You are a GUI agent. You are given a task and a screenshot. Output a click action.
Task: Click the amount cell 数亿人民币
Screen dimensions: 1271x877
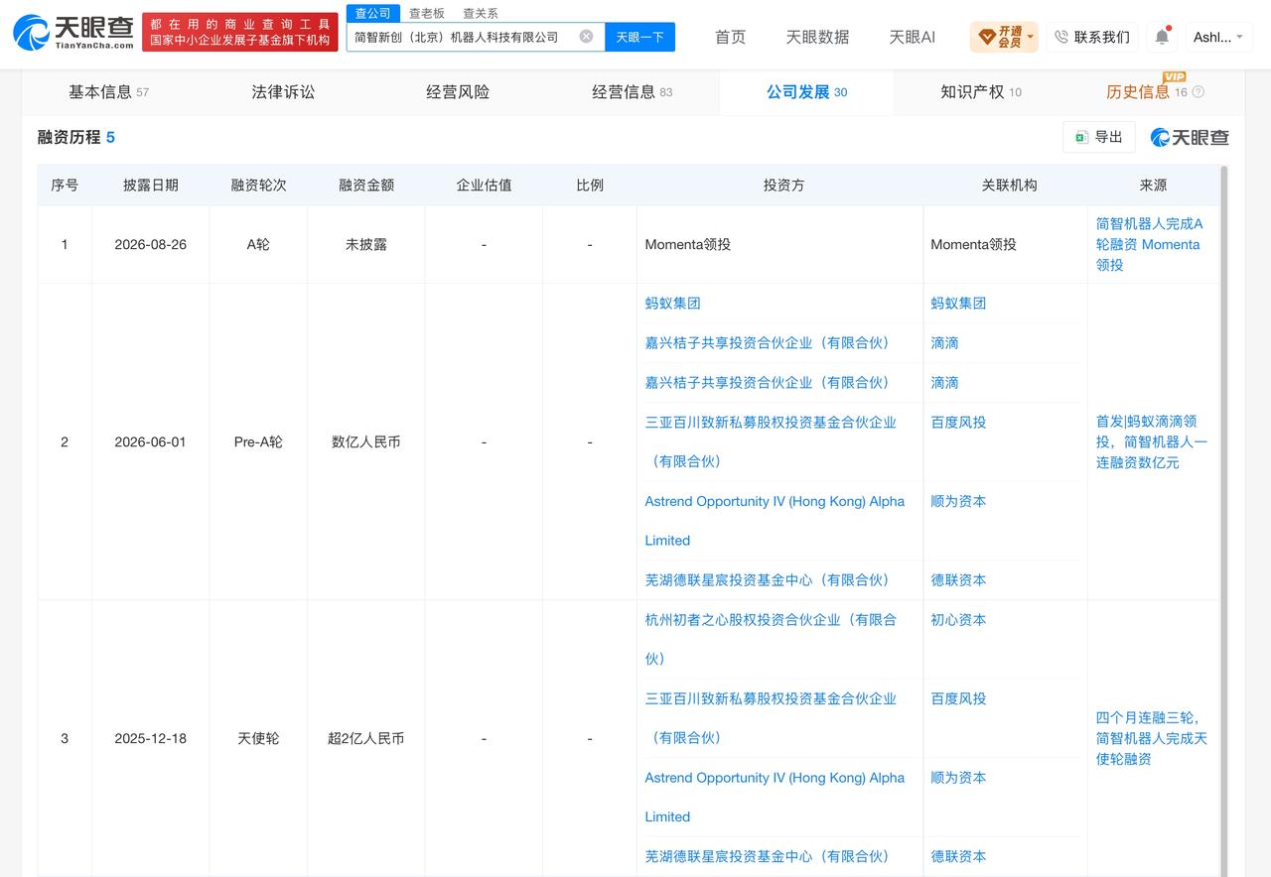366,441
